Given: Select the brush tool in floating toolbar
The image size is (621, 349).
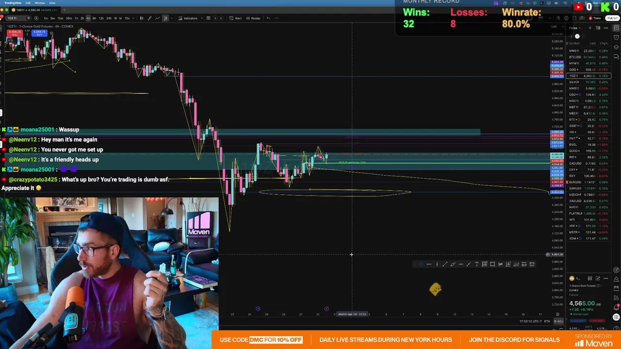Looking at the screenshot, I should click(453, 264).
